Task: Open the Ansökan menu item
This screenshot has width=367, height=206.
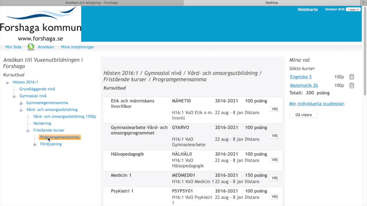Action: (46, 47)
